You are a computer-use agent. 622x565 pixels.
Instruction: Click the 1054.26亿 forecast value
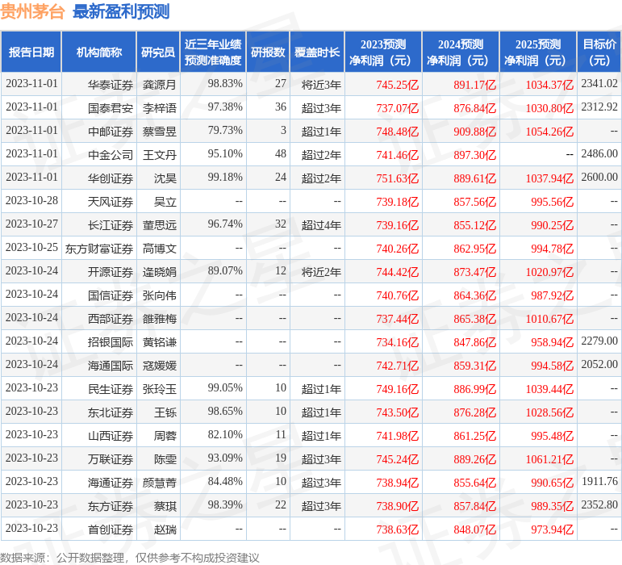coord(549,132)
